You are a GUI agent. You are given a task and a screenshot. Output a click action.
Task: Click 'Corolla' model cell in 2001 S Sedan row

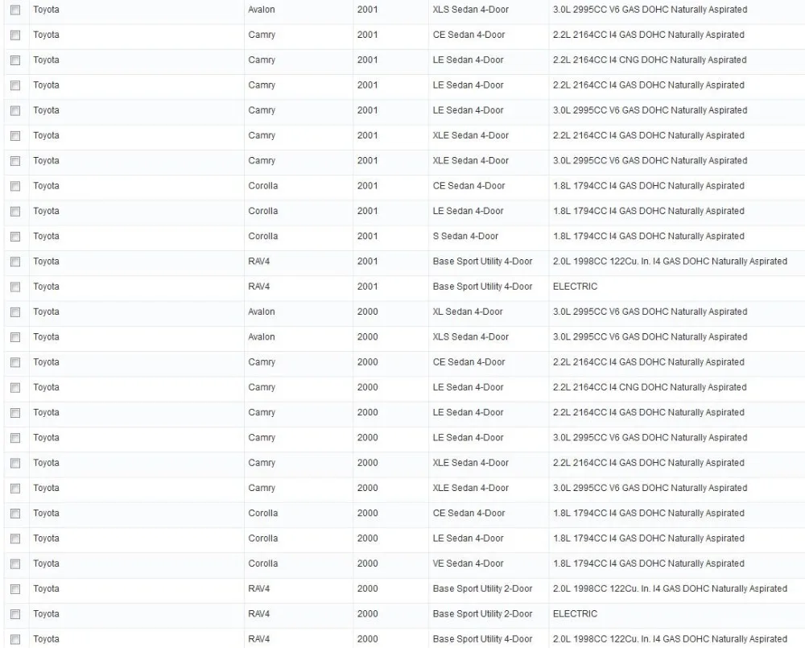[263, 236]
